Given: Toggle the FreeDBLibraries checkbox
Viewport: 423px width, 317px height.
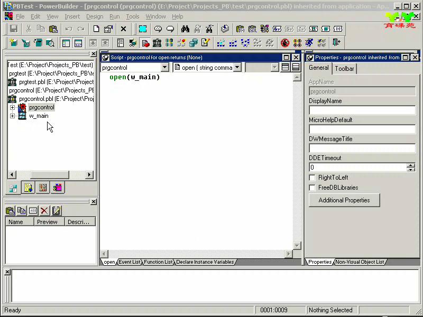Looking at the screenshot, I should 312,188.
